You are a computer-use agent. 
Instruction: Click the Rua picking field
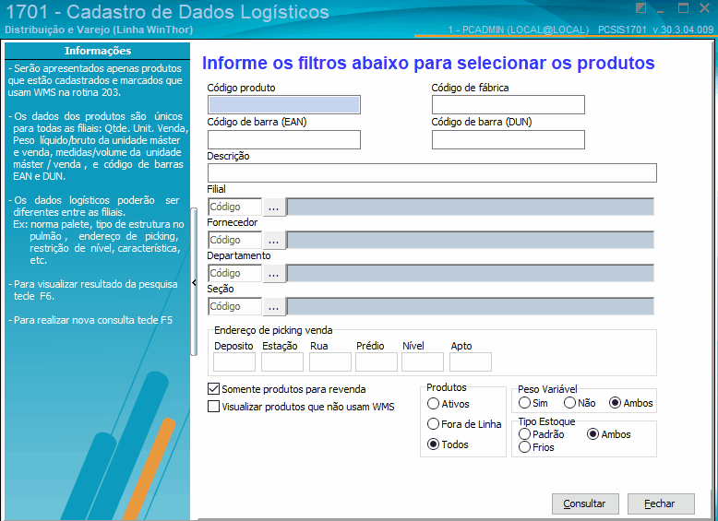[x=330, y=361]
